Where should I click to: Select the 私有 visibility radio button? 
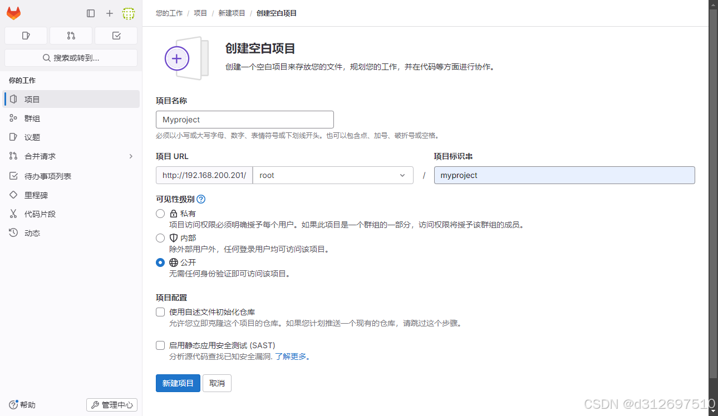[x=160, y=214]
